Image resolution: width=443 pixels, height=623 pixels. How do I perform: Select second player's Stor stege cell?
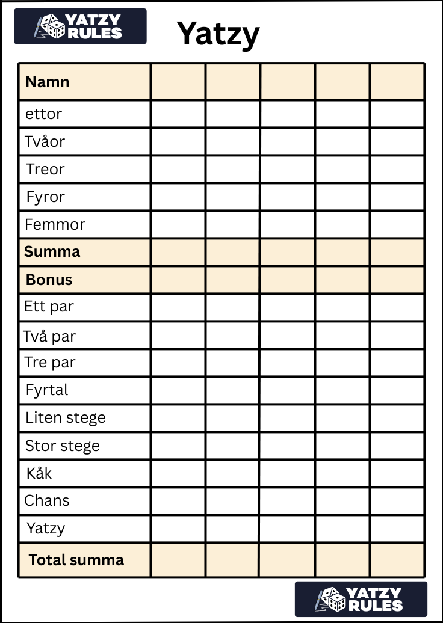click(x=232, y=446)
